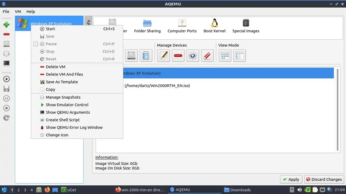Screen dimensions: 346x194
Task: Open Manage Snapshots from context menu
Action: (x=77, y=97)
